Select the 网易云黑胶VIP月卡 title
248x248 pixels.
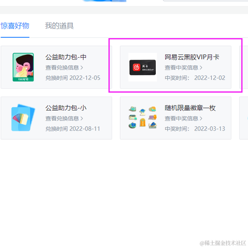tap(192, 57)
